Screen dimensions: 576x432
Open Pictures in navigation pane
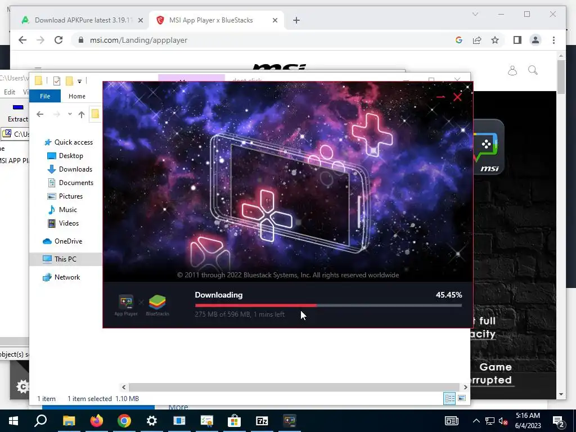(x=65, y=196)
